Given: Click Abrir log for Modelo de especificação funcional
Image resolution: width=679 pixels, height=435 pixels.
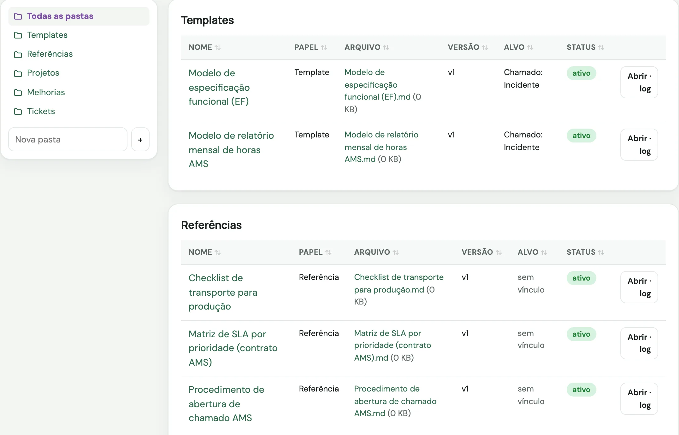Looking at the screenshot, I should 639,82.
